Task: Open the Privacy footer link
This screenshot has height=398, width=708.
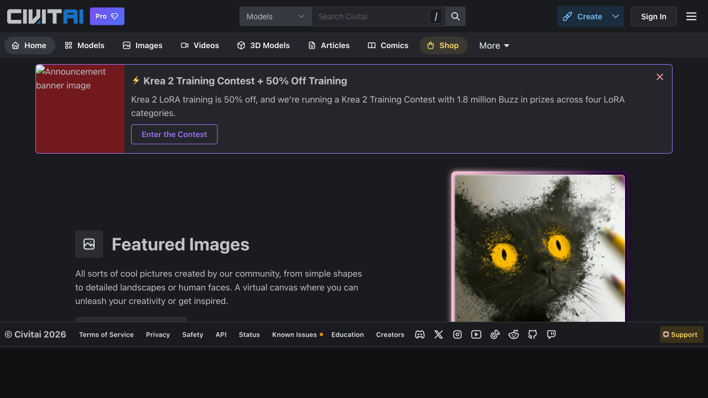Action: pos(158,334)
